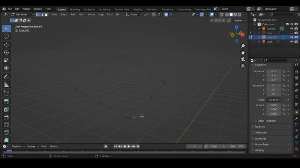Hide Camera in viewport via eye icon
300x168 pixels.
292,28
